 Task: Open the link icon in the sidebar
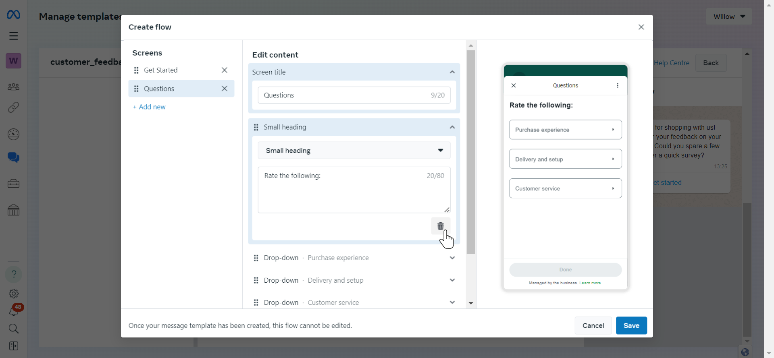[13, 108]
